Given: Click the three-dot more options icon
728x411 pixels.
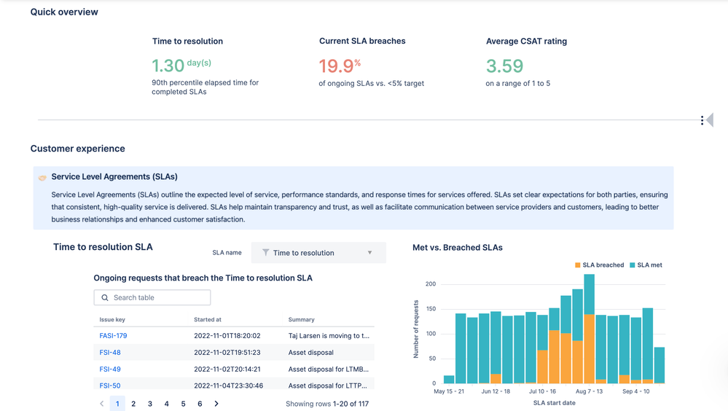Looking at the screenshot, I should (702, 120).
